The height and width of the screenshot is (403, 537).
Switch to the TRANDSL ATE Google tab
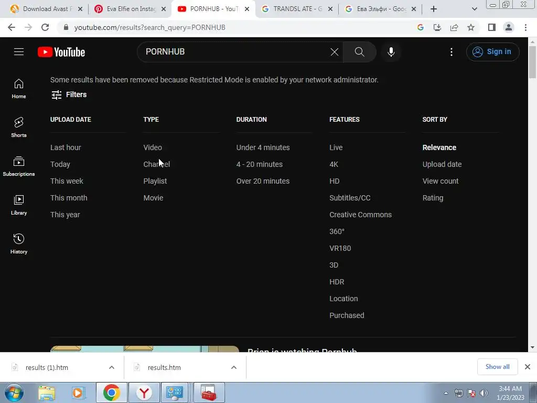pyautogui.click(x=297, y=9)
